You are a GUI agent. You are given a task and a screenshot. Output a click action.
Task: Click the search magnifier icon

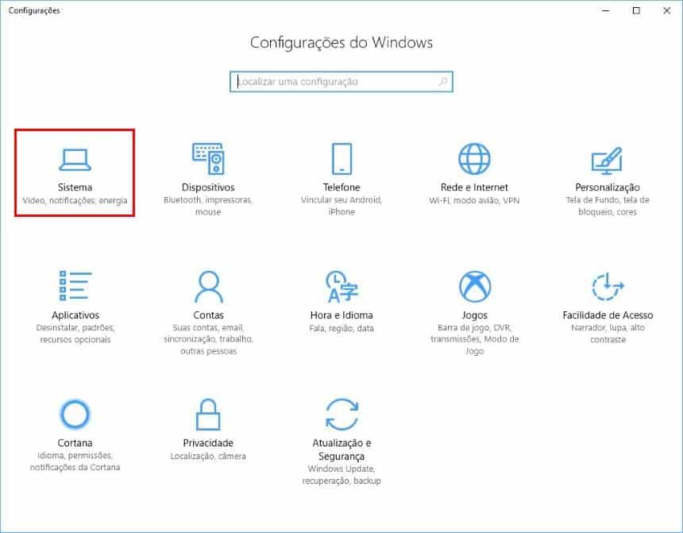coord(442,82)
